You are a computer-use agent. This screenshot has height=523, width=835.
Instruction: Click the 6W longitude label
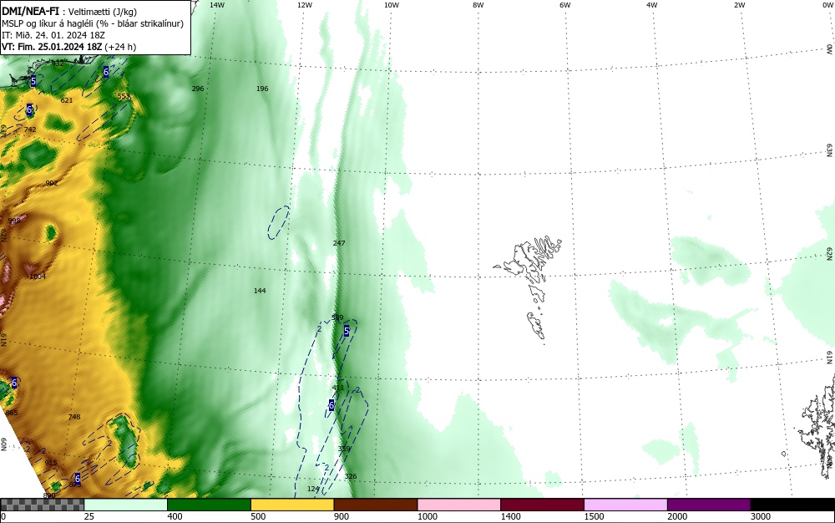coord(565,5)
